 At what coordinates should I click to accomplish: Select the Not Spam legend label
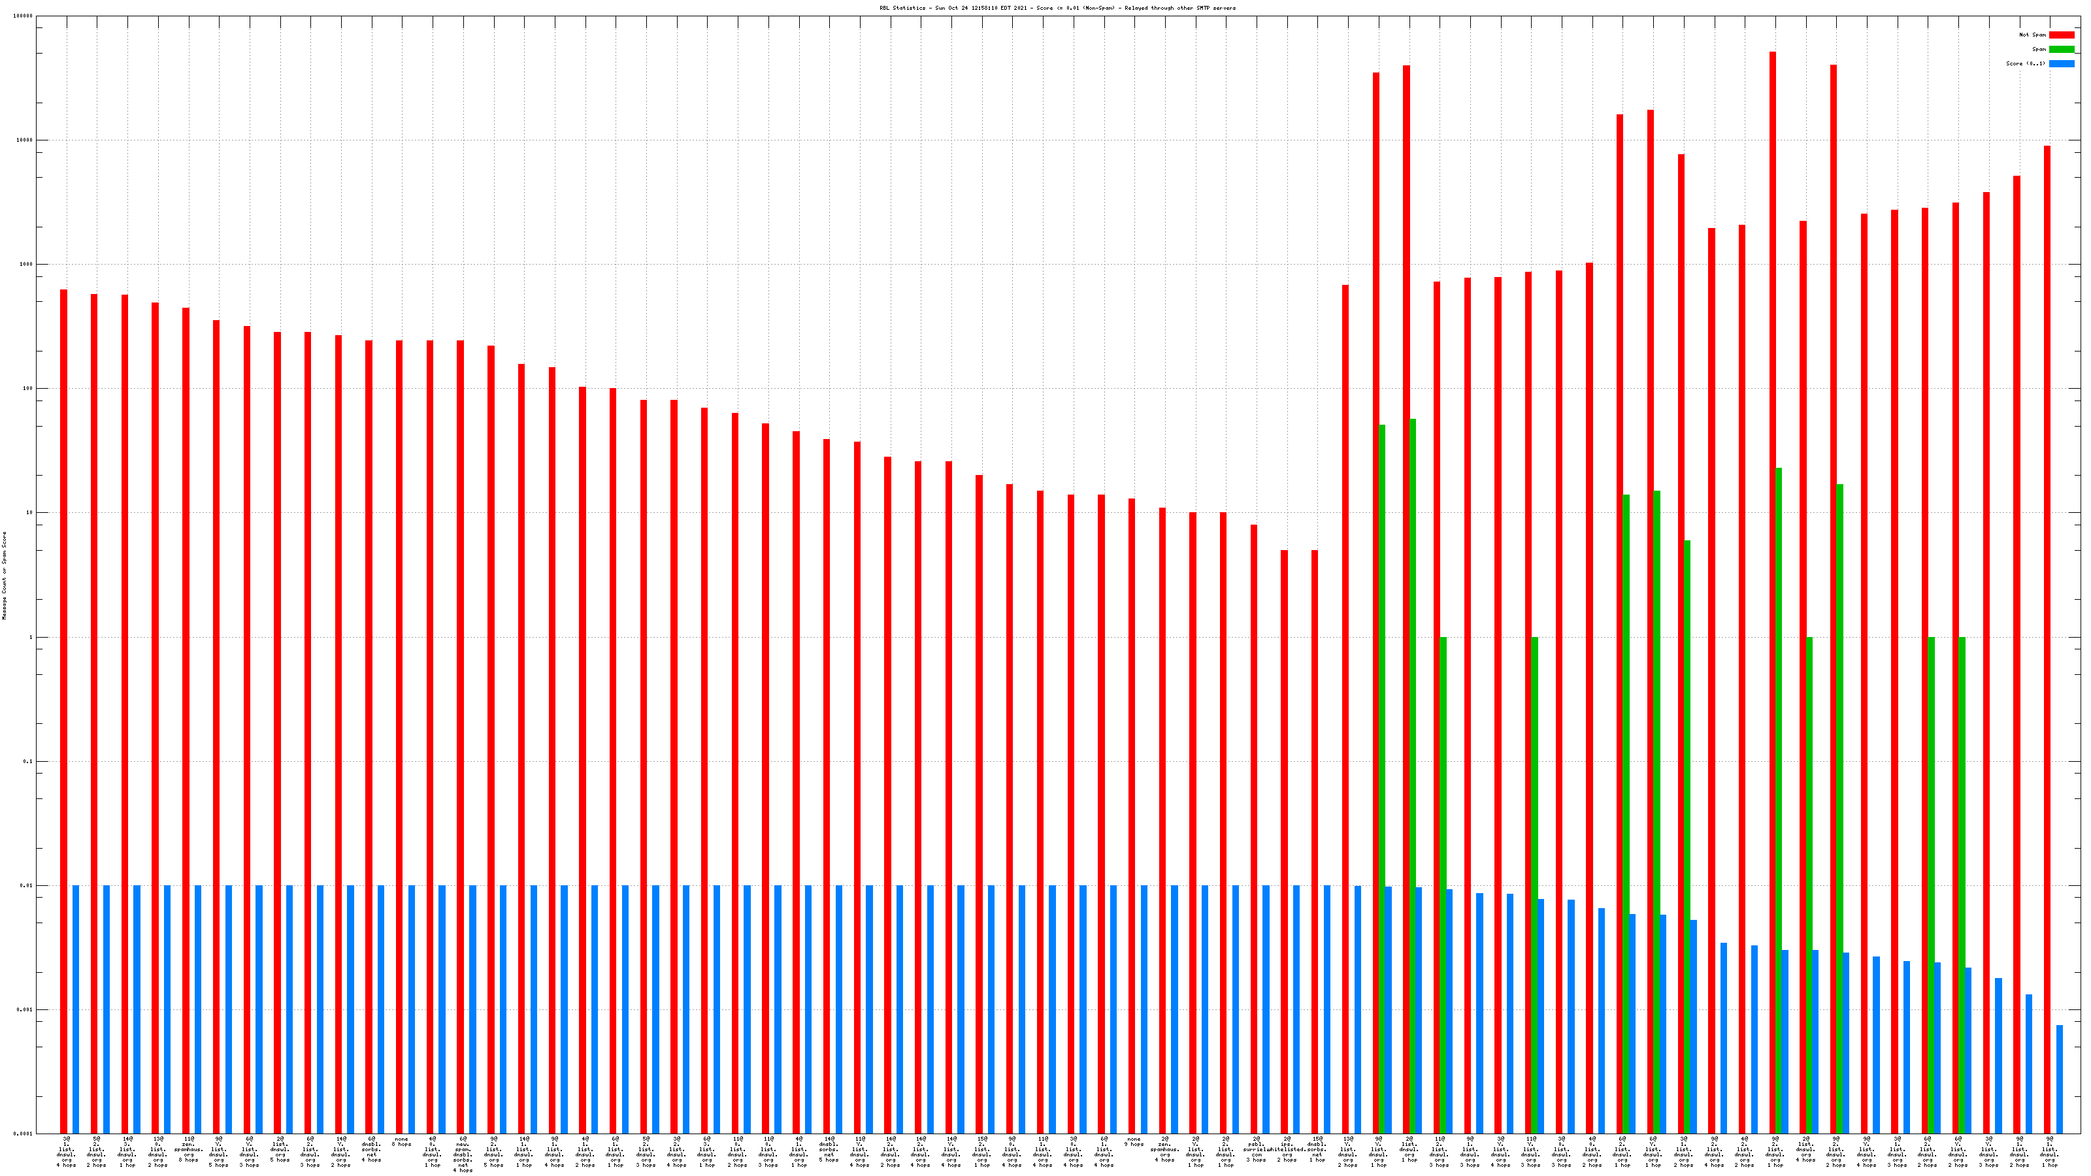(2033, 35)
